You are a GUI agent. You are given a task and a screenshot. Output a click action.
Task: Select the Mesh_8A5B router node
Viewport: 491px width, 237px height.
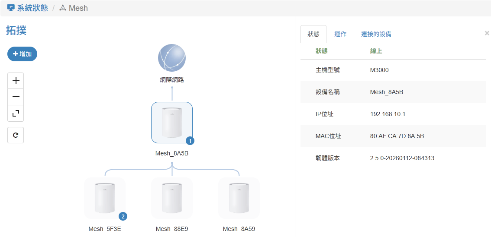(172, 123)
